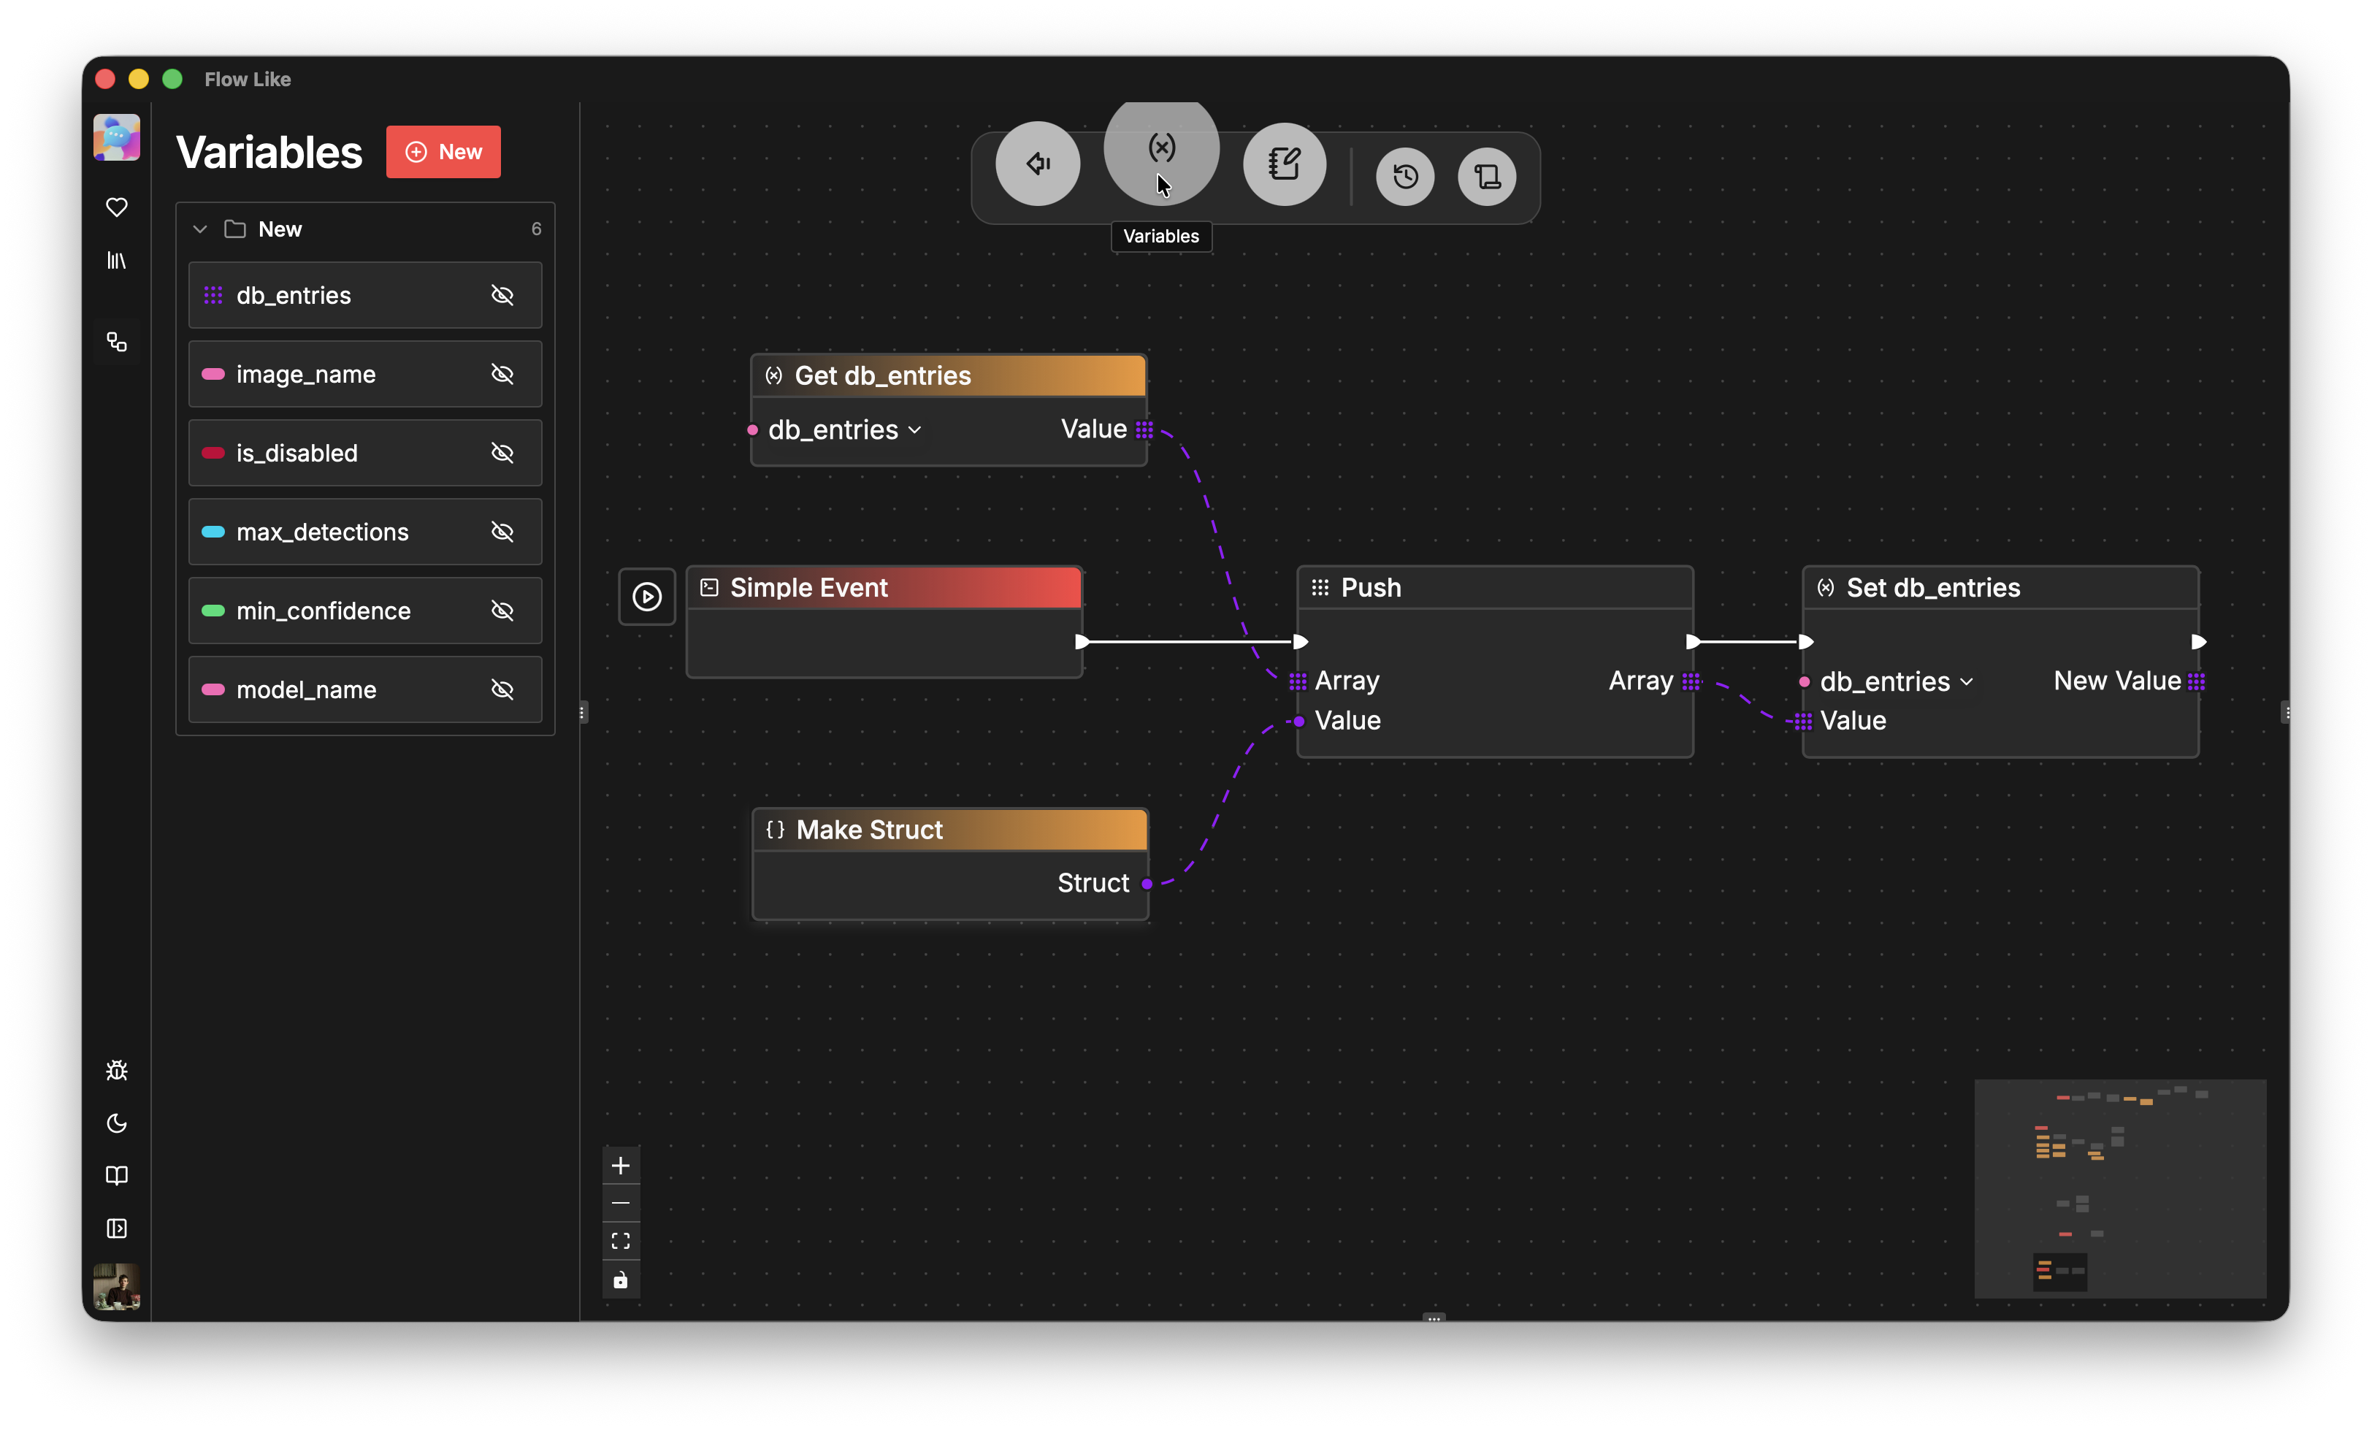Toggle the canvas lock at bottom left
The image size is (2372, 1430).
tap(621, 1281)
